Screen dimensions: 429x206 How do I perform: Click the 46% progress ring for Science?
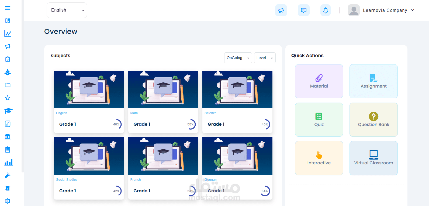coord(265,124)
